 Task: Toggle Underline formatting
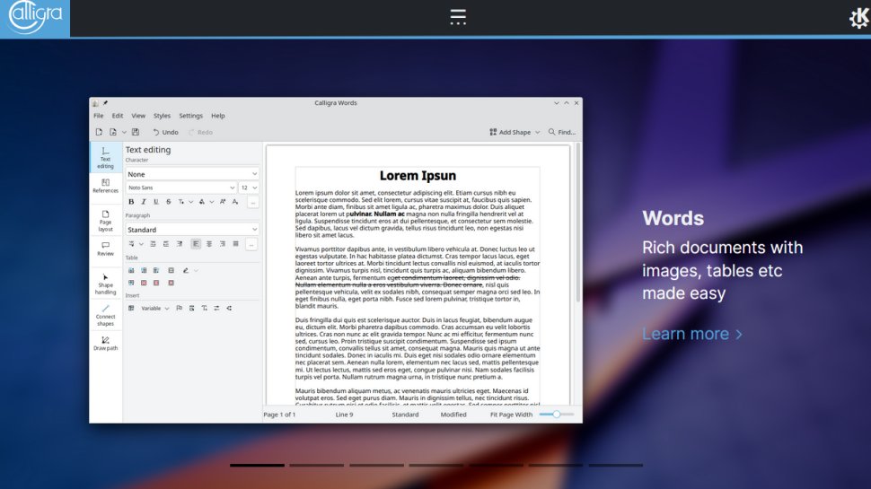156,202
